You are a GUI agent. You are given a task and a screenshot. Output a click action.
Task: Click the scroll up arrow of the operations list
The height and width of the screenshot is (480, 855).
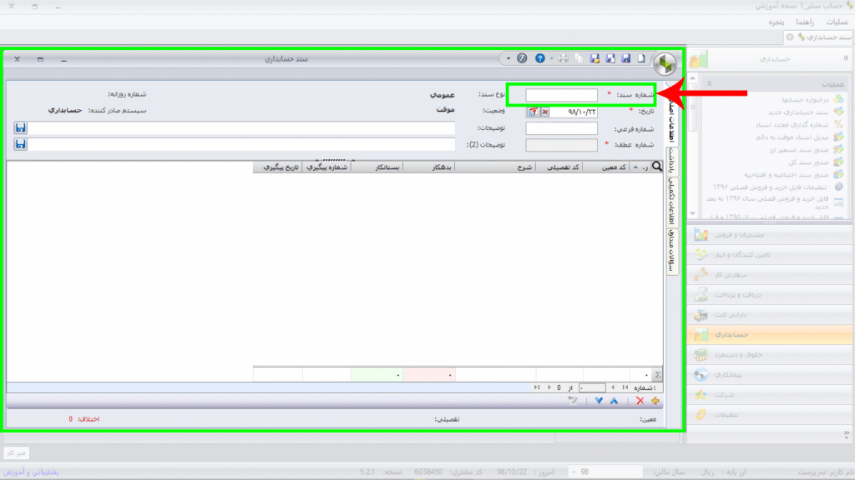pyautogui.click(x=692, y=78)
